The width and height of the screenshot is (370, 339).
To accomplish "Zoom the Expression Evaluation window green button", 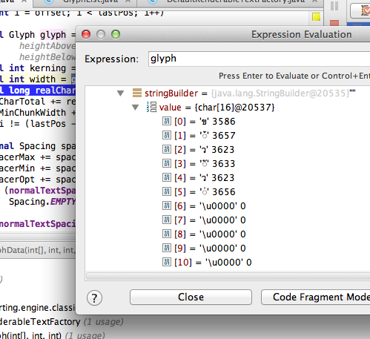I will coord(116,34).
